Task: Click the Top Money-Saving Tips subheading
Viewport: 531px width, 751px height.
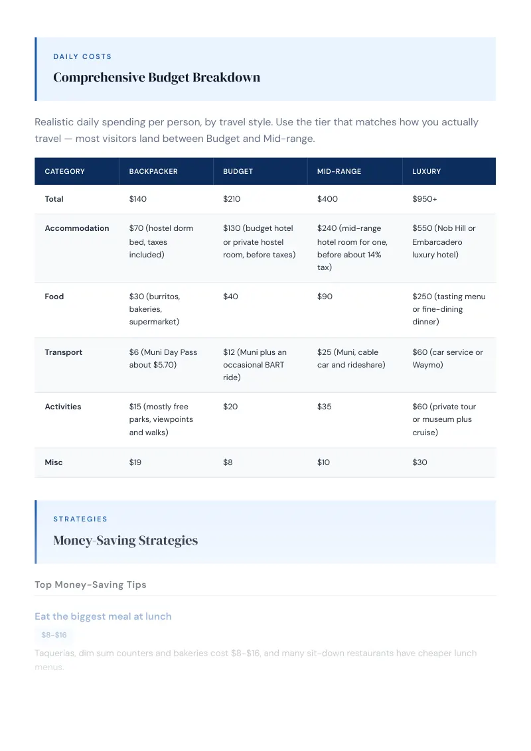Action: coord(90,584)
